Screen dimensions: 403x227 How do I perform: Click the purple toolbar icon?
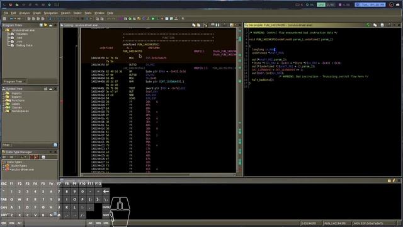click(x=121, y=19)
